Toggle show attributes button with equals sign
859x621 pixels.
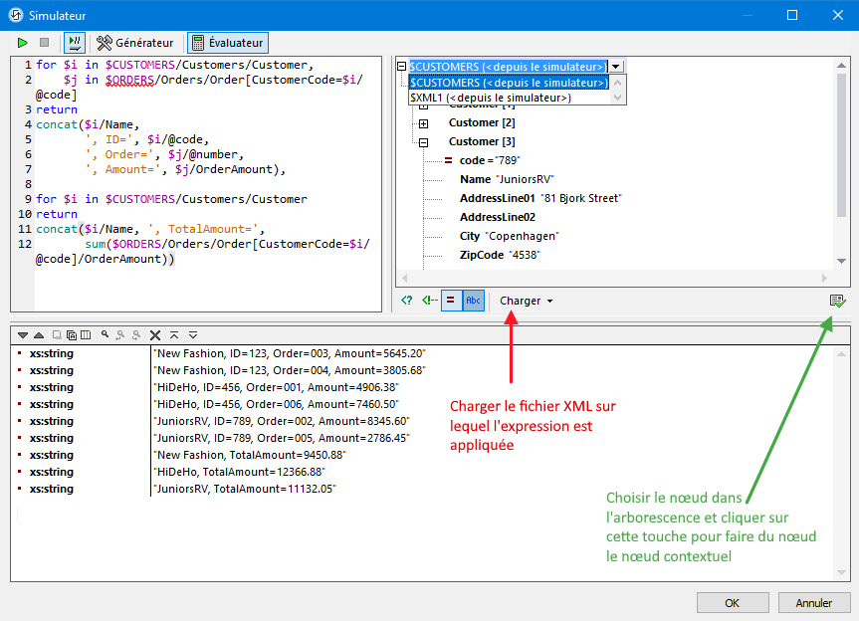point(451,301)
